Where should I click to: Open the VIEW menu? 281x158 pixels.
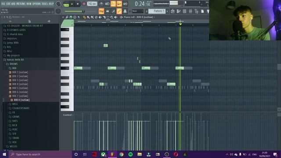click(x=29, y=4)
